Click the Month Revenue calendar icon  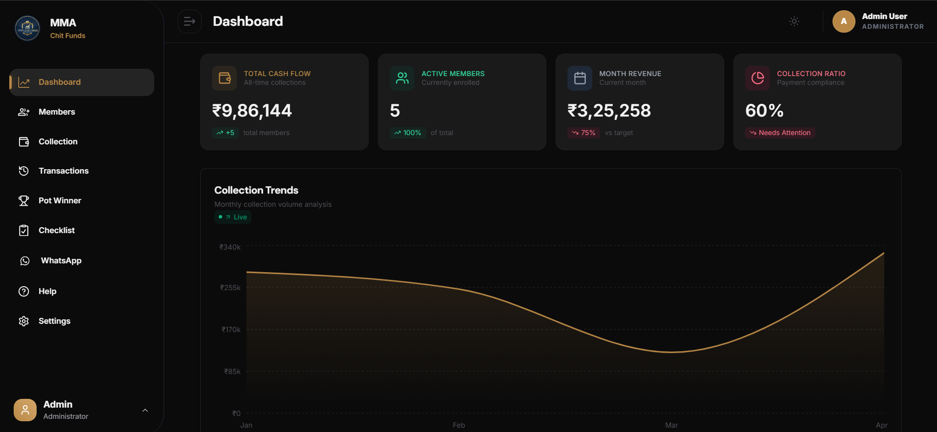point(580,78)
